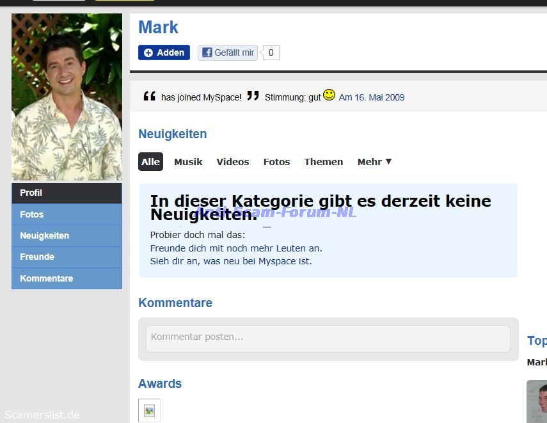The width and height of the screenshot is (547, 423).
Task: Open Kommentare in the sidebar menu
Action: 67,278
